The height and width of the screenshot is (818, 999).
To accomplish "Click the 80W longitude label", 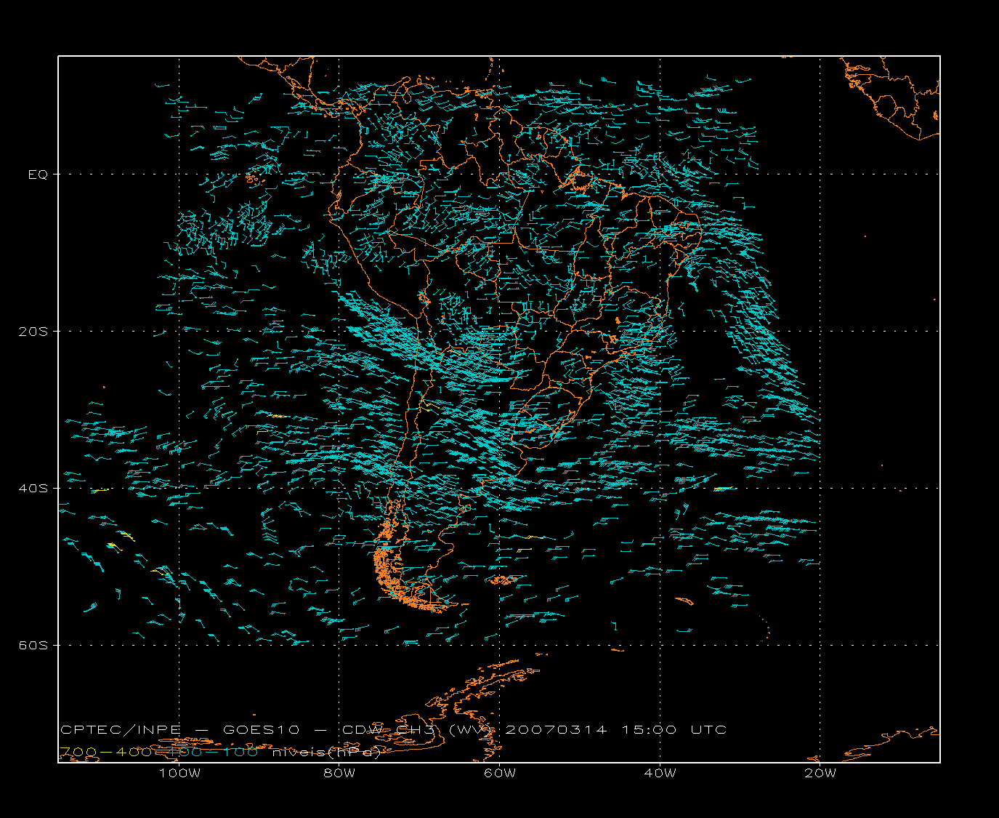I will 339,773.
